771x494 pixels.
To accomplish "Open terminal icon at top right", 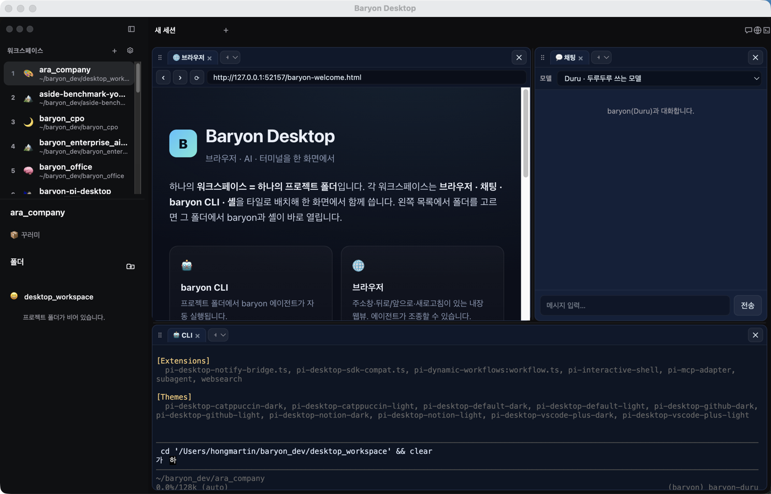I will click(x=767, y=30).
